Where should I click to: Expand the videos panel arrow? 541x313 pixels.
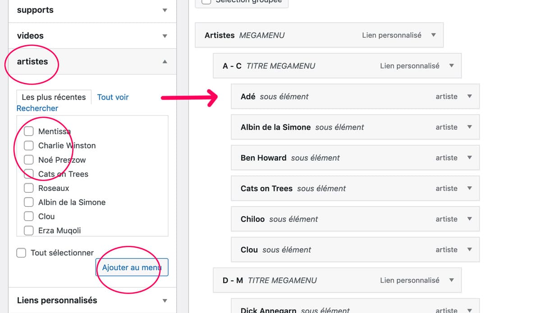point(165,36)
